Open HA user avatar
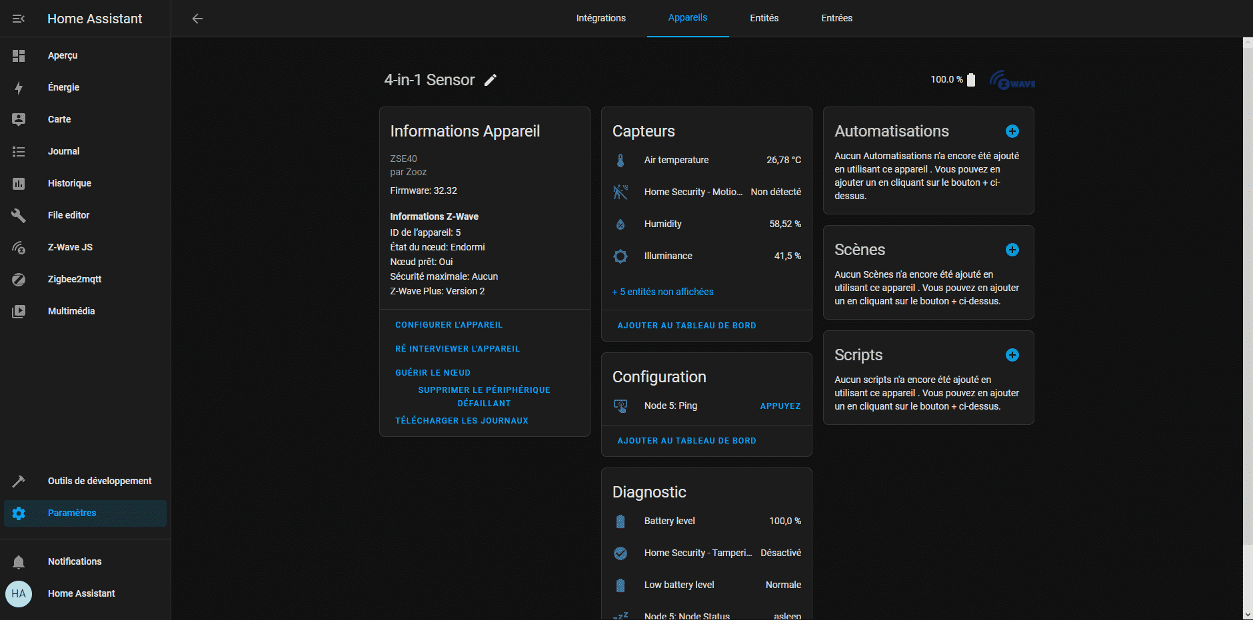This screenshot has height=620, width=1253. tap(19, 594)
